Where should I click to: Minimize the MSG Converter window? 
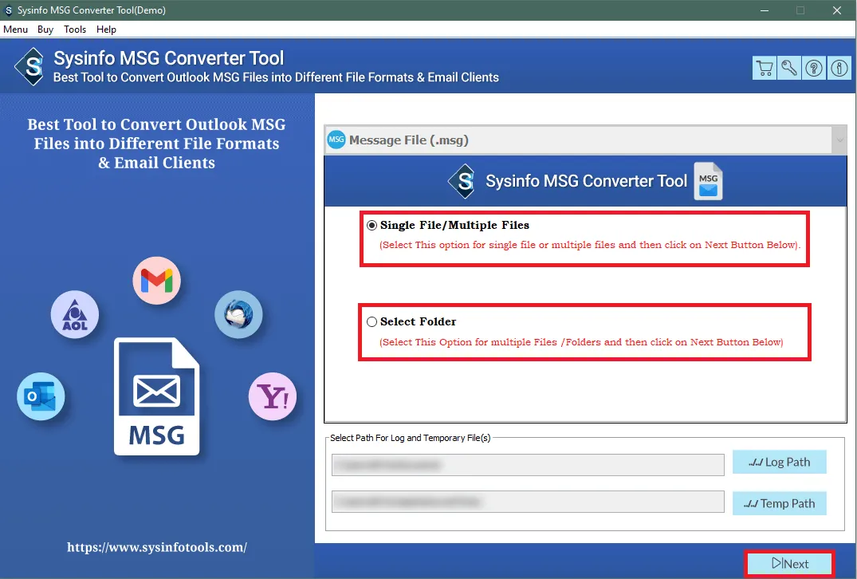[x=764, y=10]
